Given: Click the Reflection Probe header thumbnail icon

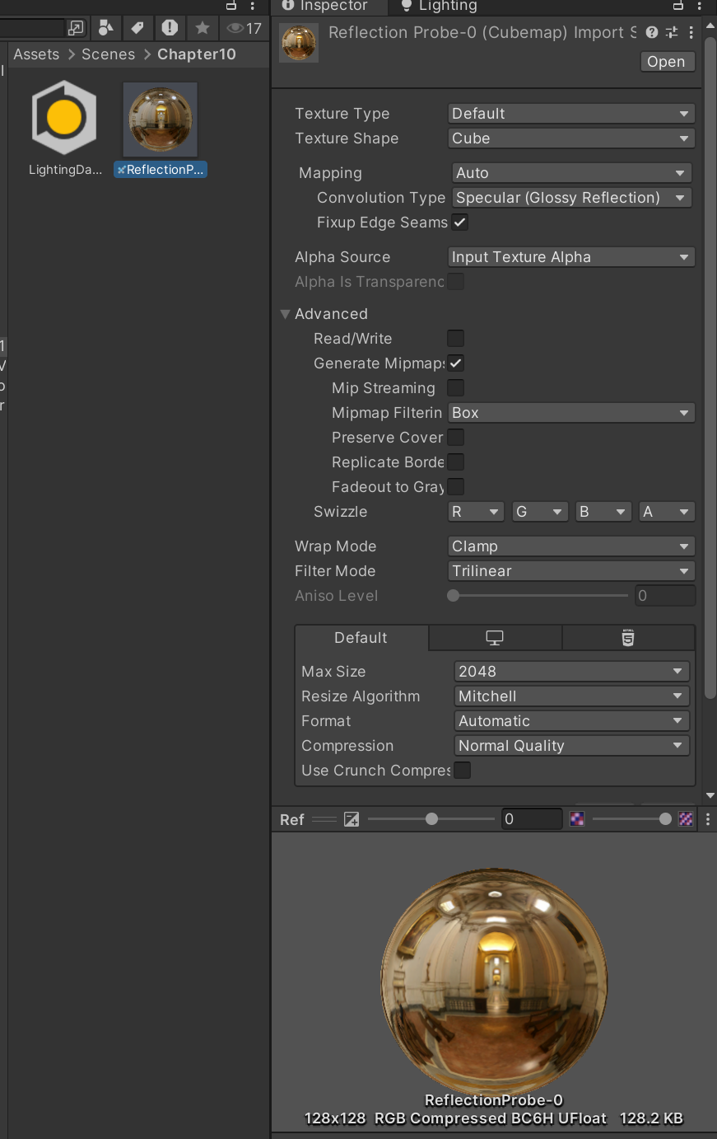Looking at the screenshot, I should point(299,43).
